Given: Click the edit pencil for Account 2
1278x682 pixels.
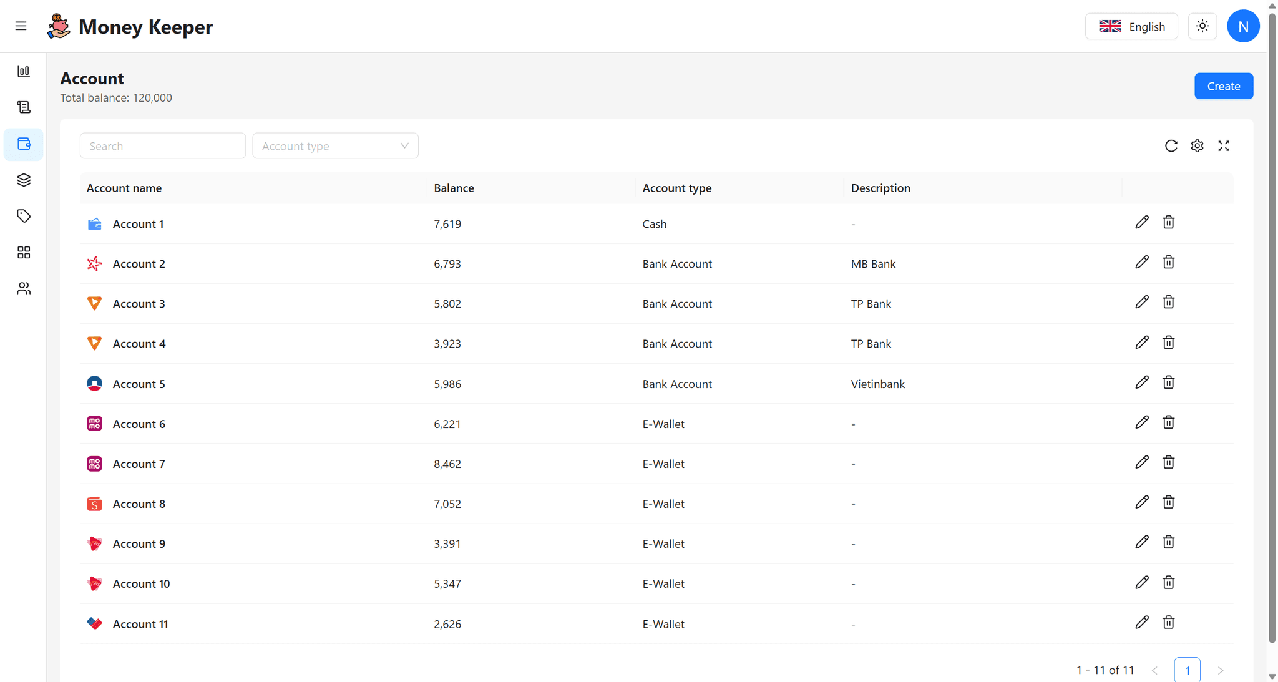Looking at the screenshot, I should 1141,263.
